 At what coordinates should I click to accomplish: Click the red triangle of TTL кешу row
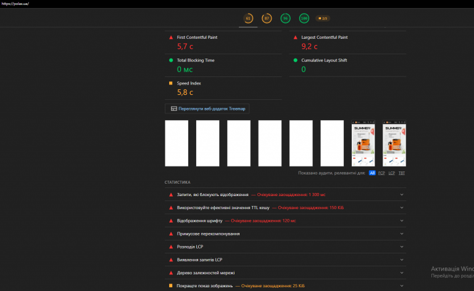coord(171,208)
